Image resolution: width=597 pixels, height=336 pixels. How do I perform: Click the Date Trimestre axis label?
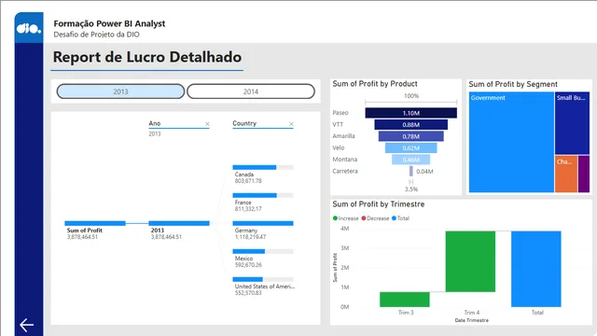pyautogui.click(x=471, y=320)
